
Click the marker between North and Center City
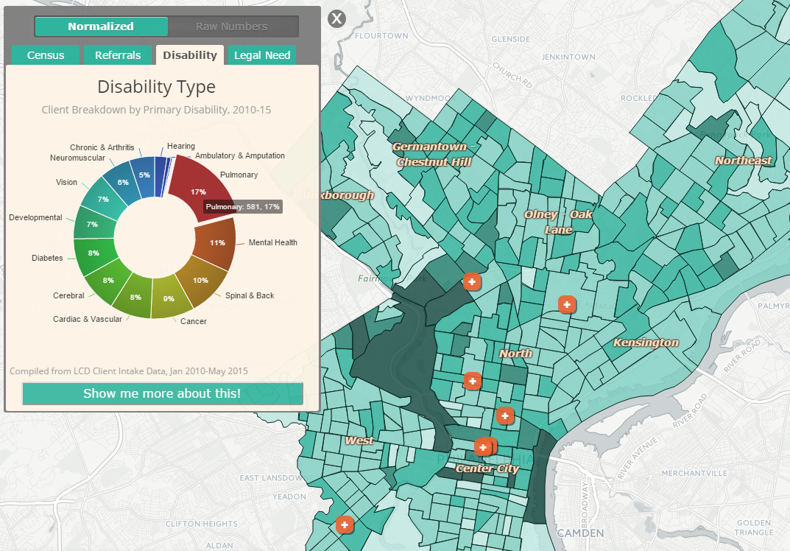pos(505,415)
